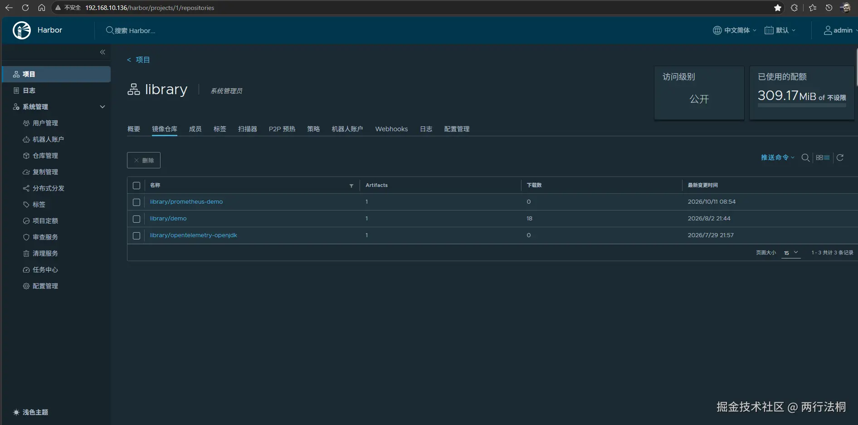858x425 pixels.
Task: Go back to 项目 projects link
Action: tap(138, 60)
